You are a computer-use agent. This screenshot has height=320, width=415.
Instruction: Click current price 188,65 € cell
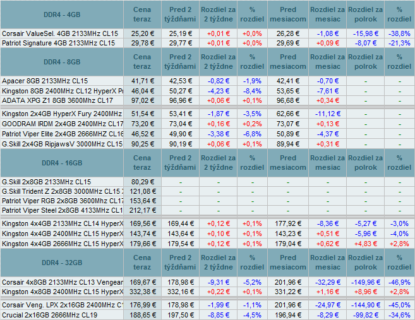pyautogui.click(x=142, y=315)
